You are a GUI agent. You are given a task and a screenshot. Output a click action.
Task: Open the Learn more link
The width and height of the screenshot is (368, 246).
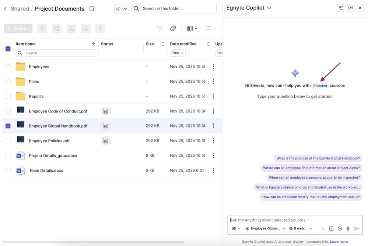click(339, 242)
